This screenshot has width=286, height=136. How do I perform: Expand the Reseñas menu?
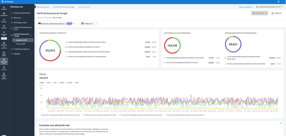(x=32, y=54)
